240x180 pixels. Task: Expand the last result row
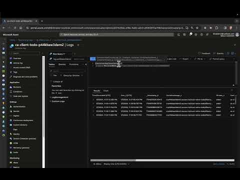[x=93, y=115]
